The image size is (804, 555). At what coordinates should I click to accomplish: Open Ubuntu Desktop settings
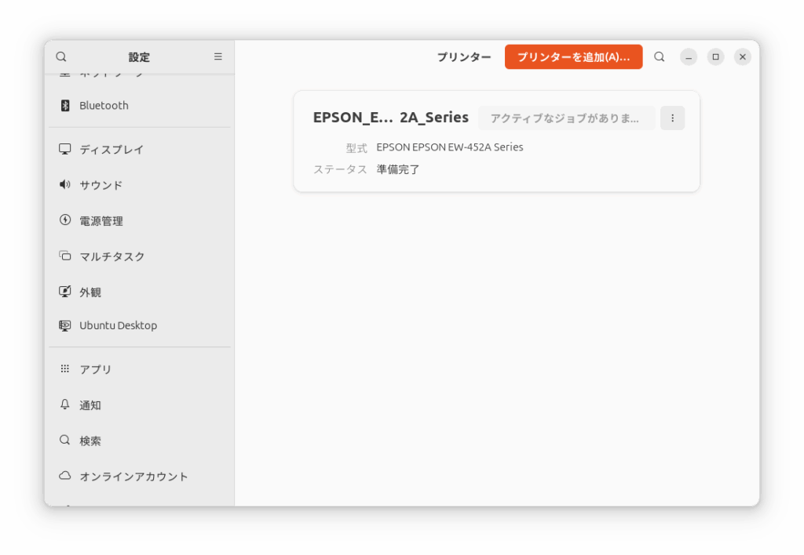coord(140,325)
